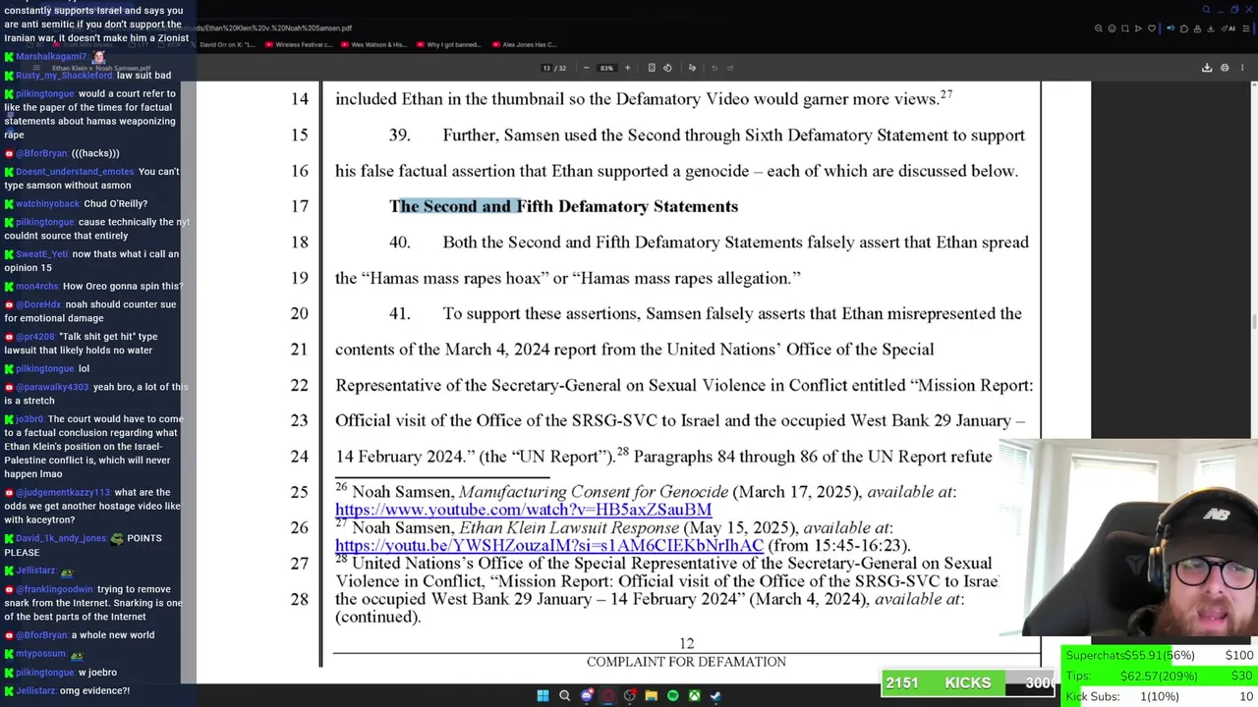Open the AI assistant button

pos(1229,28)
